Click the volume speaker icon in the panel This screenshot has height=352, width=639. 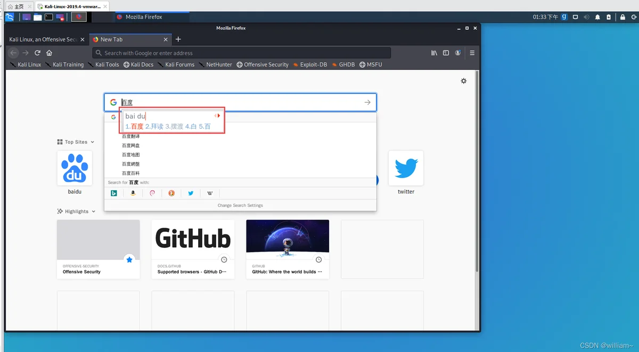click(586, 17)
